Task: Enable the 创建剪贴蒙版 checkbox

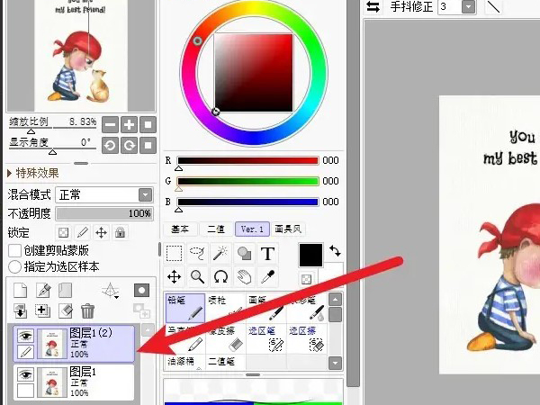Action: (x=14, y=250)
